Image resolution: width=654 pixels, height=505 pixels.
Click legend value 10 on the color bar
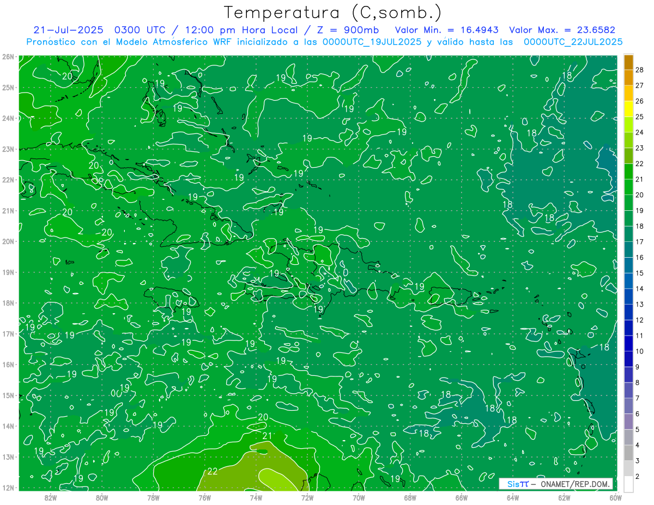(x=639, y=351)
